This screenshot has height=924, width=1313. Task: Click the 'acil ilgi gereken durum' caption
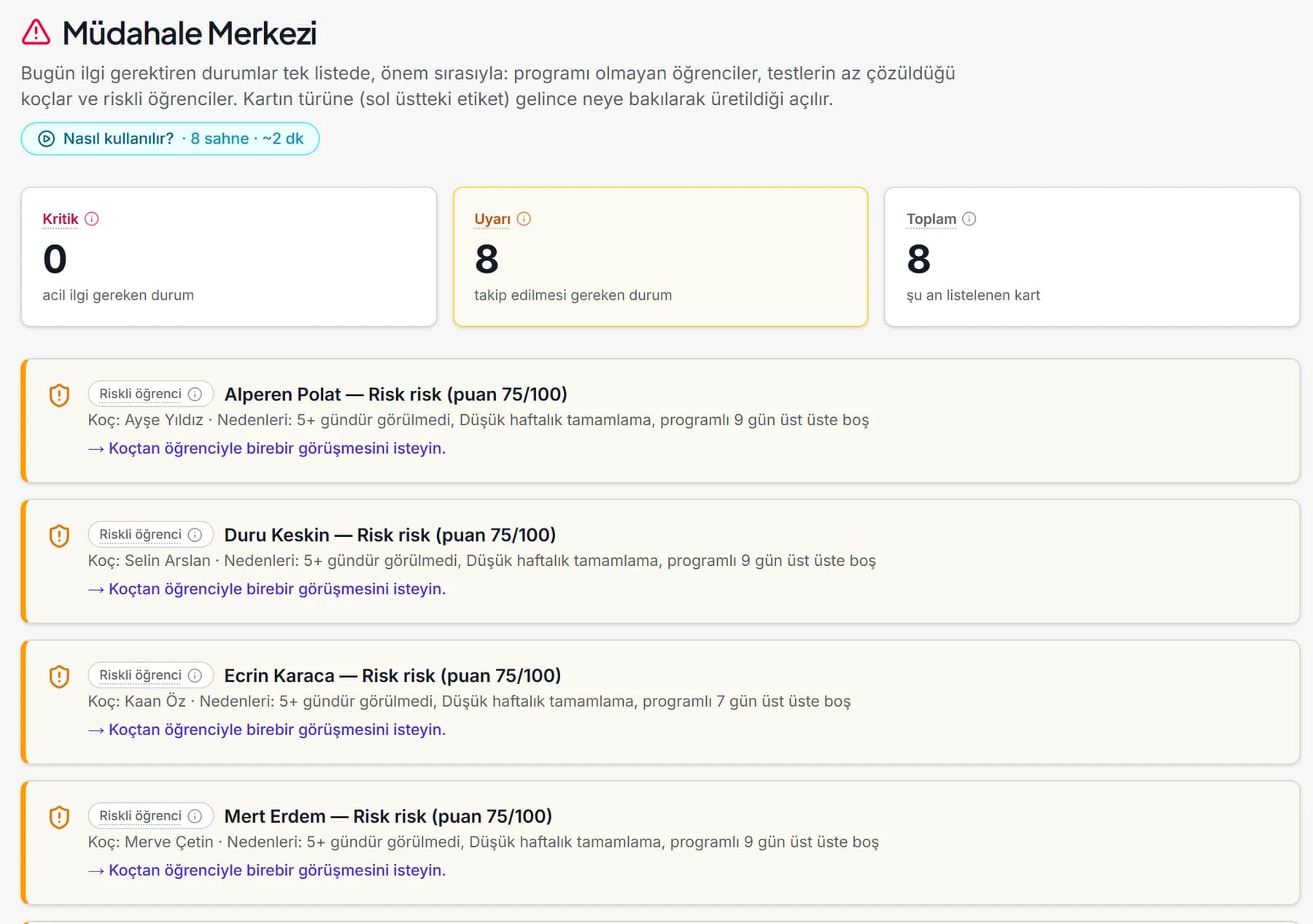coord(118,295)
